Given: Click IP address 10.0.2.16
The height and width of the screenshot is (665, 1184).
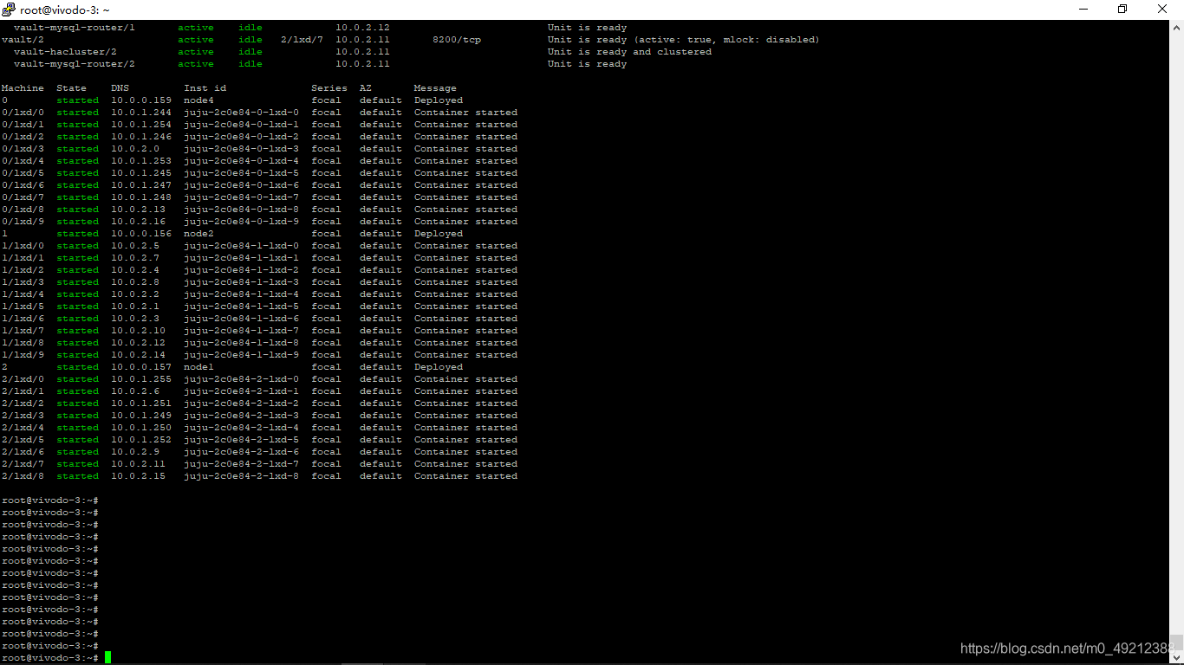Looking at the screenshot, I should (138, 222).
